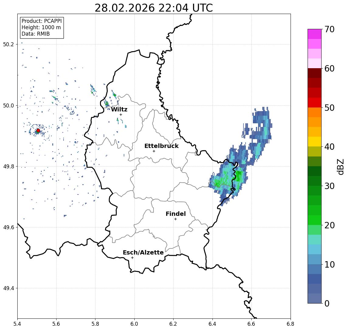Viewport: 348px width, 330px height.
Task: Click the 'Height: 1000 m' legend line
Action: (x=41, y=27)
